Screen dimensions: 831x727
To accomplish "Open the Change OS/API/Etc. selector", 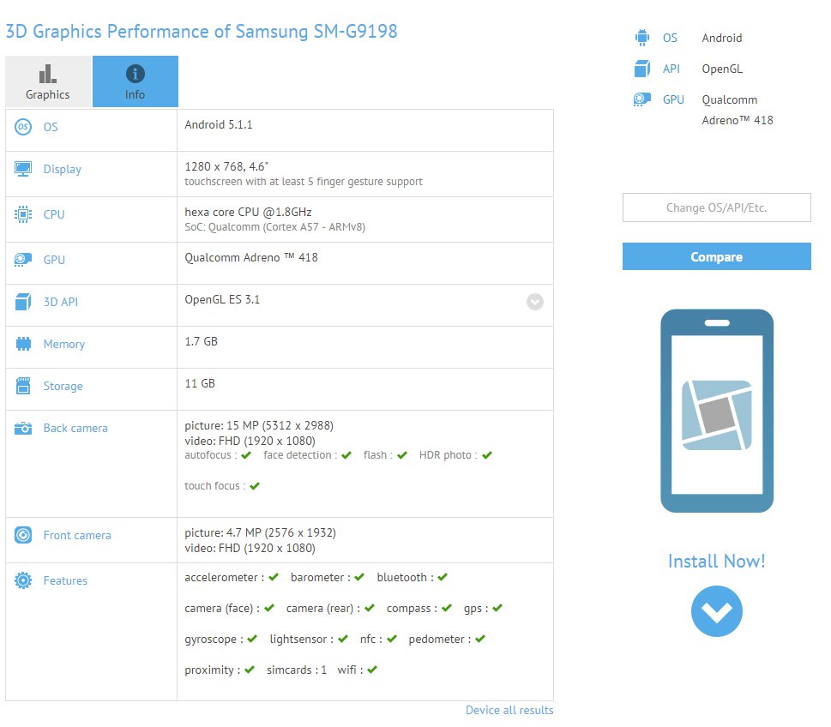I will tap(717, 207).
